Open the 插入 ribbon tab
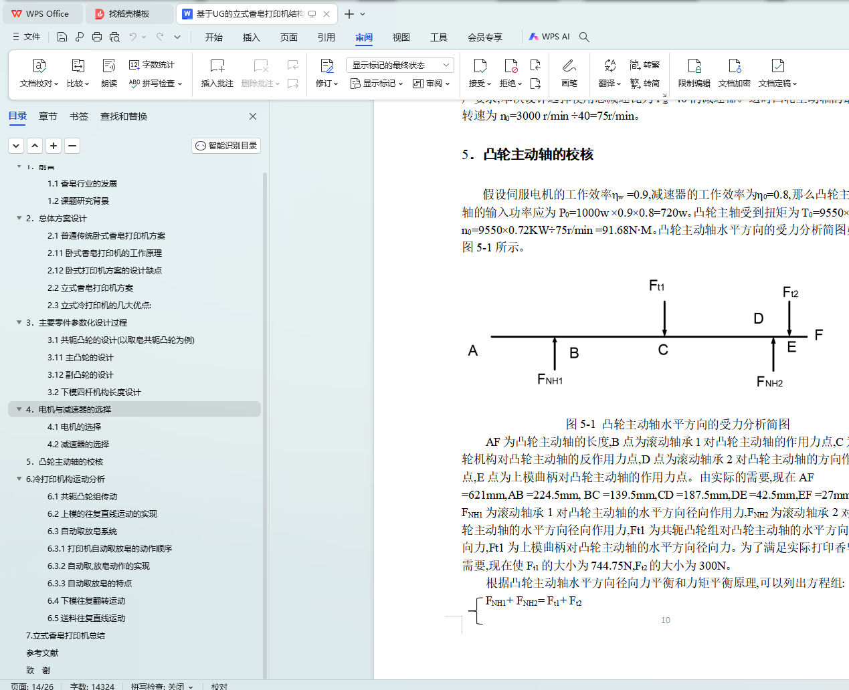Image resolution: width=849 pixels, height=690 pixels. [252, 37]
